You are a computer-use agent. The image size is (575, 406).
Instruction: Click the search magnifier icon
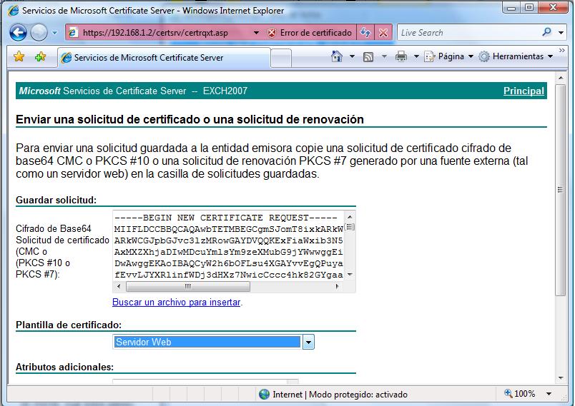pyautogui.click(x=547, y=32)
